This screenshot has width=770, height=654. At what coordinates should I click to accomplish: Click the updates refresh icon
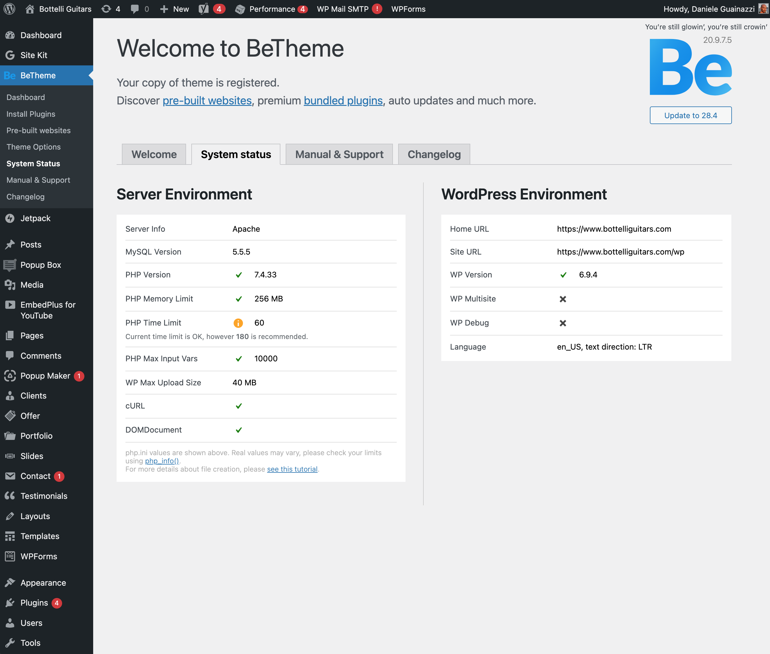pyautogui.click(x=106, y=9)
